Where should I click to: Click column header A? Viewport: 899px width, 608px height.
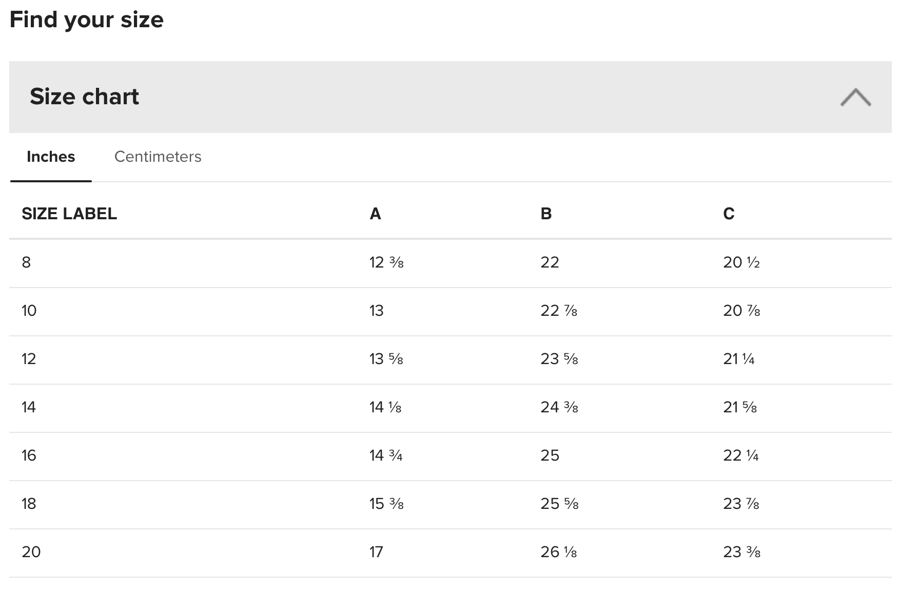pyautogui.click(x=375, y=214)
